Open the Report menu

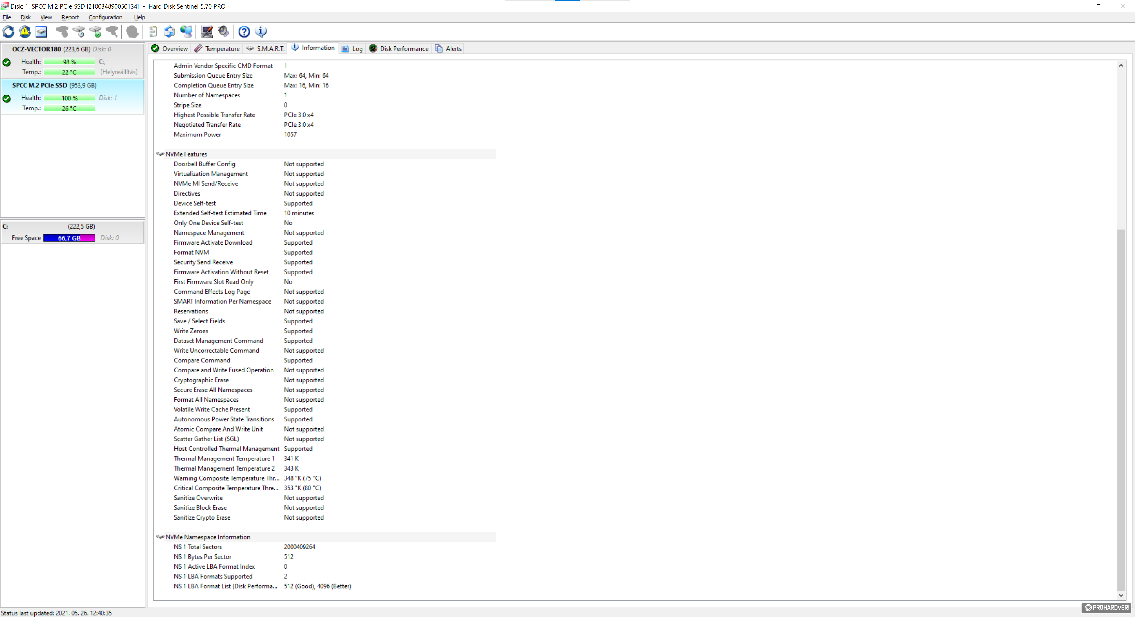coord(70,17)
